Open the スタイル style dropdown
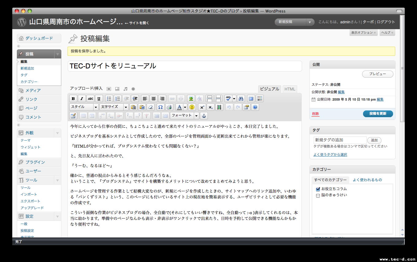Screen dimensions: 417x262 (84, 107)
